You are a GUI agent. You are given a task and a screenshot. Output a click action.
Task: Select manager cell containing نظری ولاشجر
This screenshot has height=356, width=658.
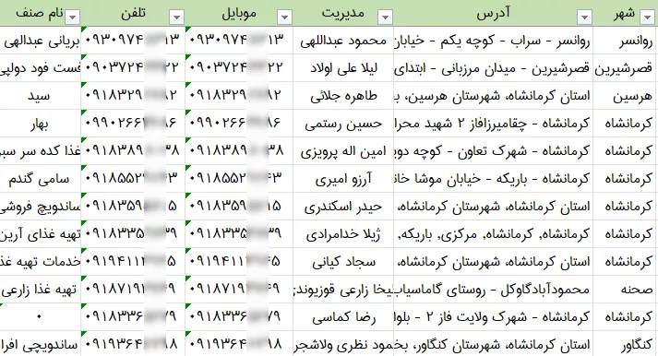click(x=343, y=344)
